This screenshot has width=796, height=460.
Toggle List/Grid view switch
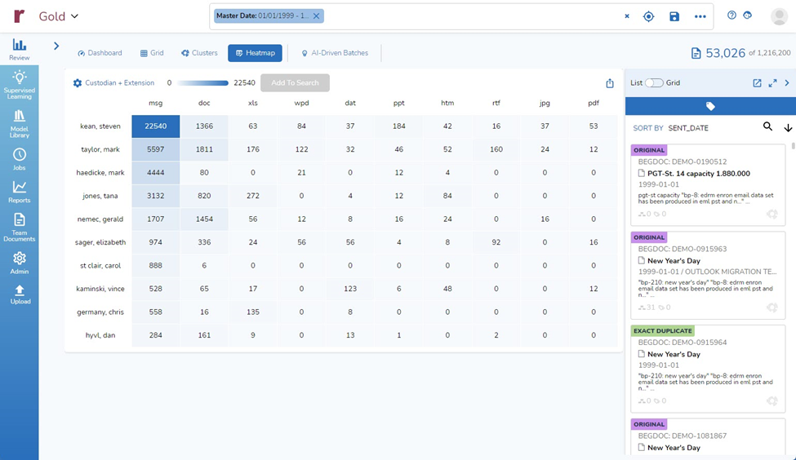pos(654,82)
